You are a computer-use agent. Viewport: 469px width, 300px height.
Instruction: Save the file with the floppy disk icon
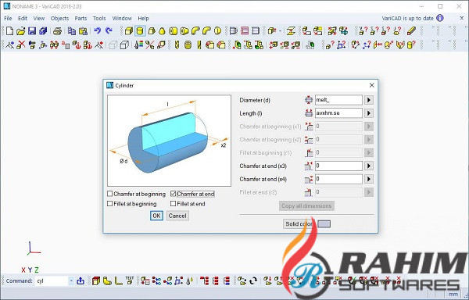(32, 30)
